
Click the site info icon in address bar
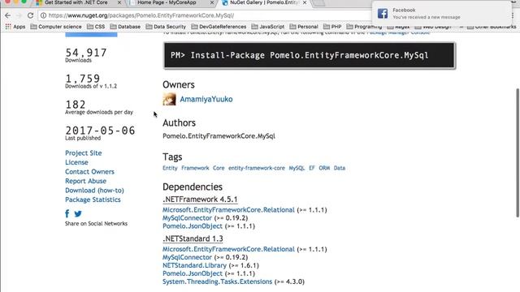pyautogui.click(x=43, y=15)
